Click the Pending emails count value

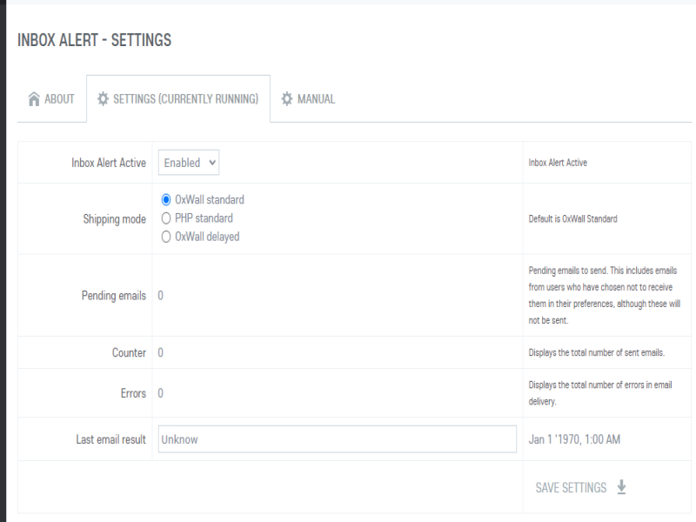161,296
